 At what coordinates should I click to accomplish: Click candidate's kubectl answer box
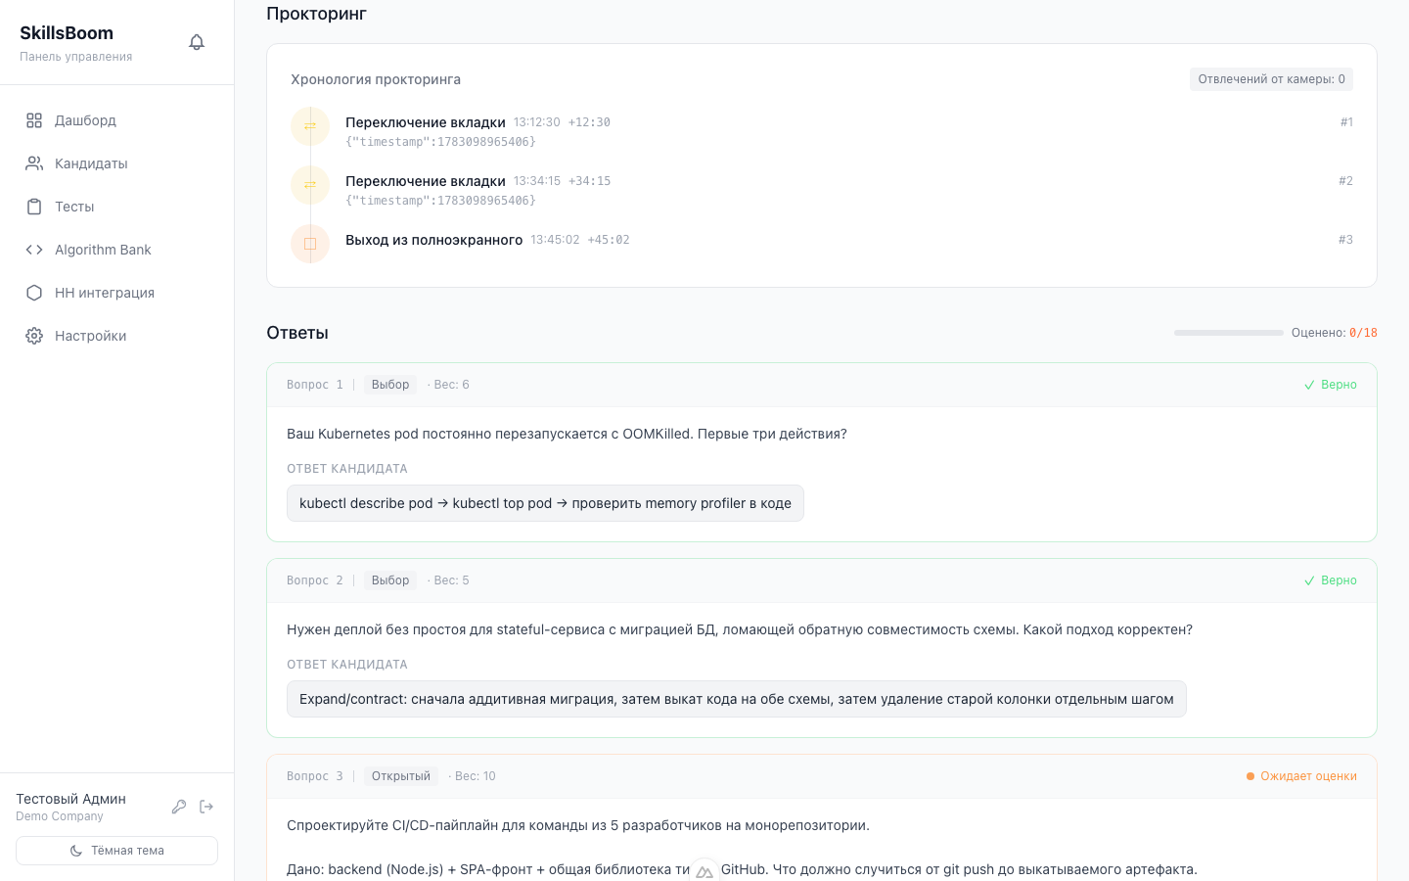pos(545,503)
